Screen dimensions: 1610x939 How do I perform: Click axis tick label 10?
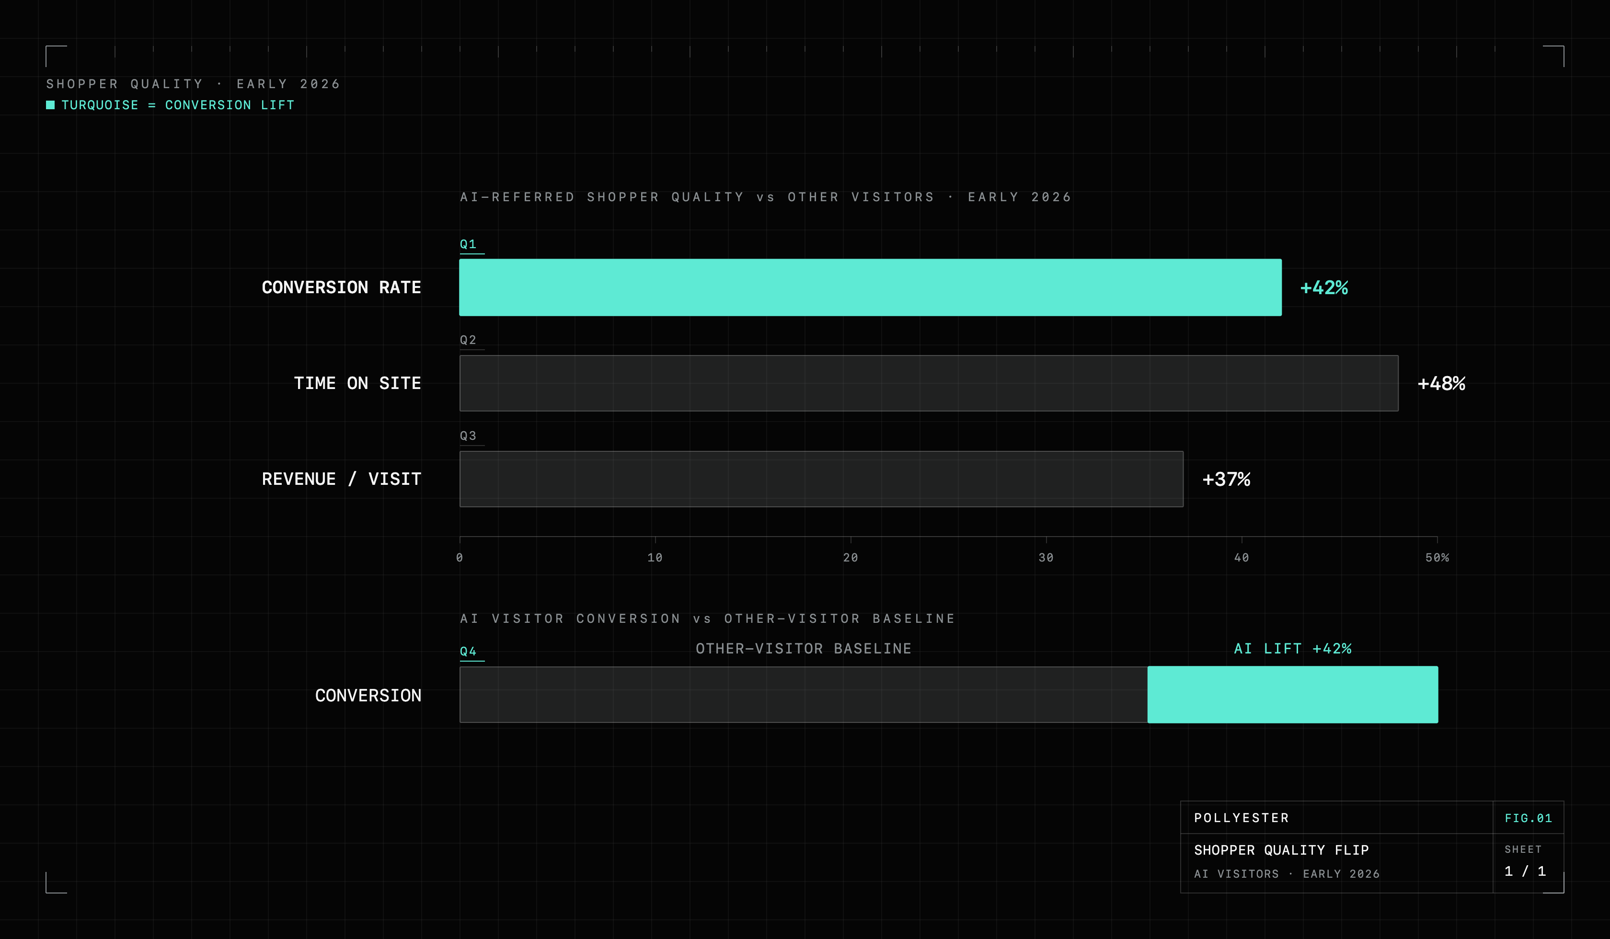(x=655, y=558)
